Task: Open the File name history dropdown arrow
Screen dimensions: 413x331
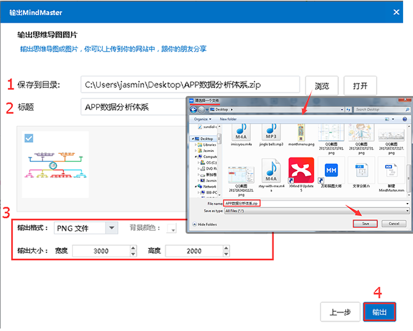Action: [x=407, y=204]
